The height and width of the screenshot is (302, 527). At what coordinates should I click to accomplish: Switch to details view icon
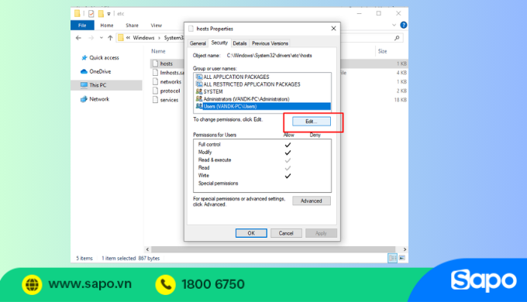point(392,258)
